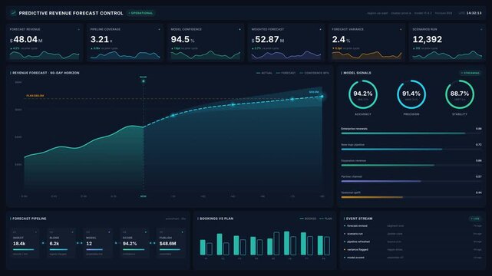Viewport: 492px width, 276px height.
Task: Click the 88.7% Stability gauge
Action: tap(460, 94)
